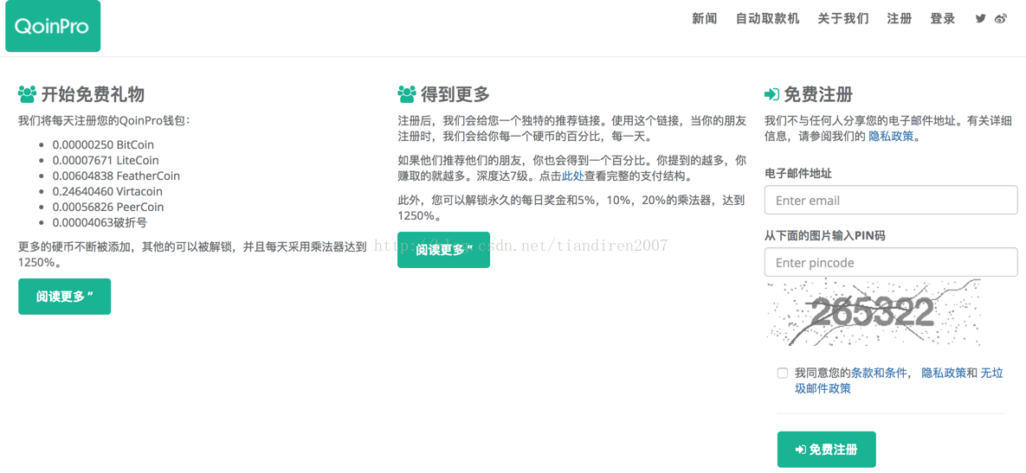Submit the green 免费注册 button

(x=826, y=450)
